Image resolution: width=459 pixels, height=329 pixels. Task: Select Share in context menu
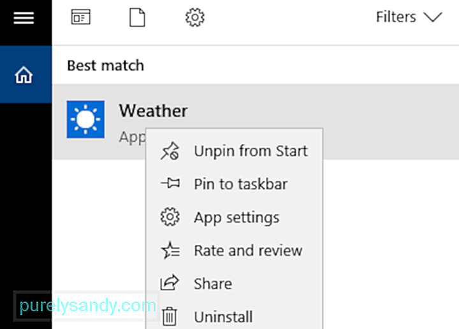point(235,283)
